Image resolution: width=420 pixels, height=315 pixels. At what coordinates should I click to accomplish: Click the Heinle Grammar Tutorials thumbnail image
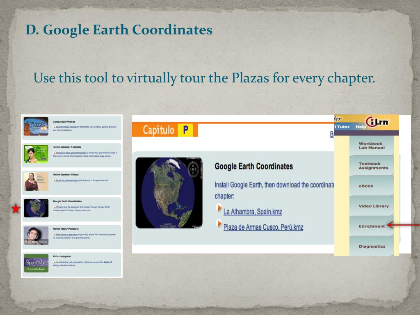[x=36, y=154]
